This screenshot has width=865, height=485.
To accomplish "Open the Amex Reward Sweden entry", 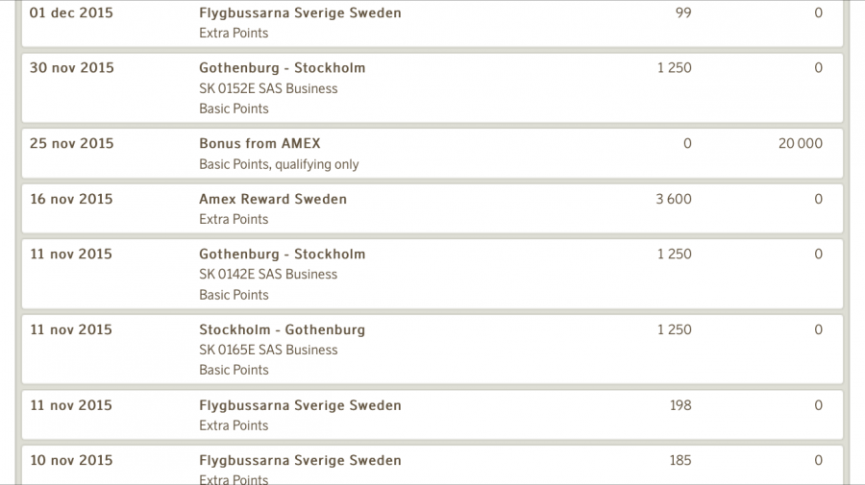I will (273, 200).
